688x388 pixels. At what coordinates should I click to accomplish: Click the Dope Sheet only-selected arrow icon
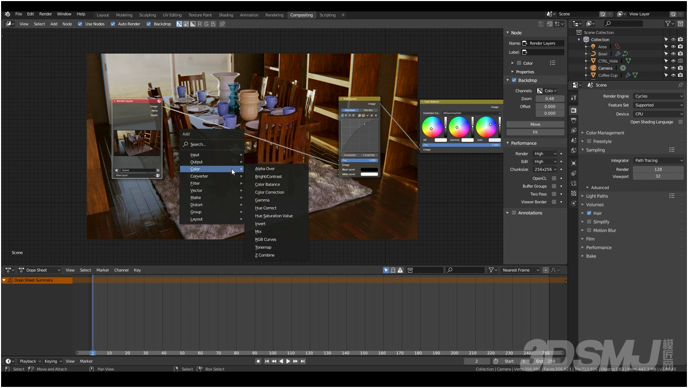click(386, 270)
